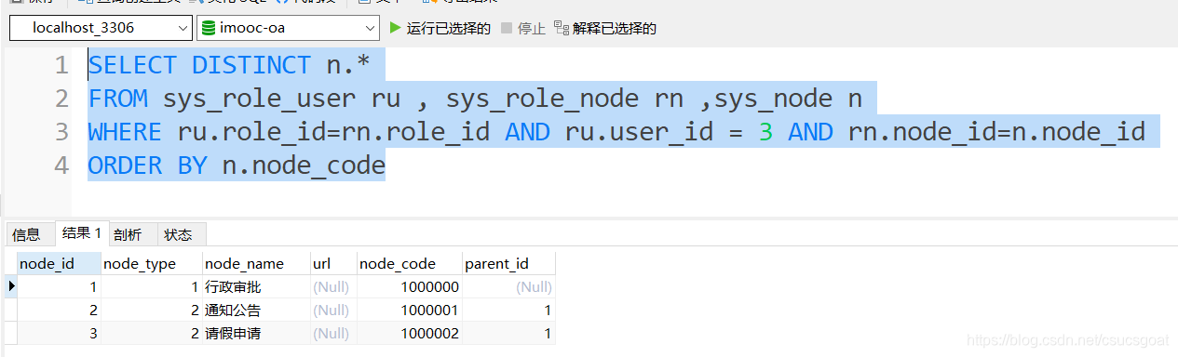This screenshot has width=1178, height=357.
Task: Click the node_name column header
Action: tap(256, 263)
